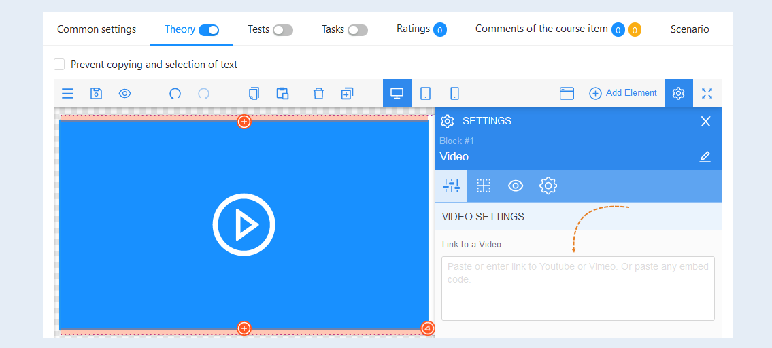Click the corner resize handle of video block
772x348 pixels.
[x=428, y=328]
